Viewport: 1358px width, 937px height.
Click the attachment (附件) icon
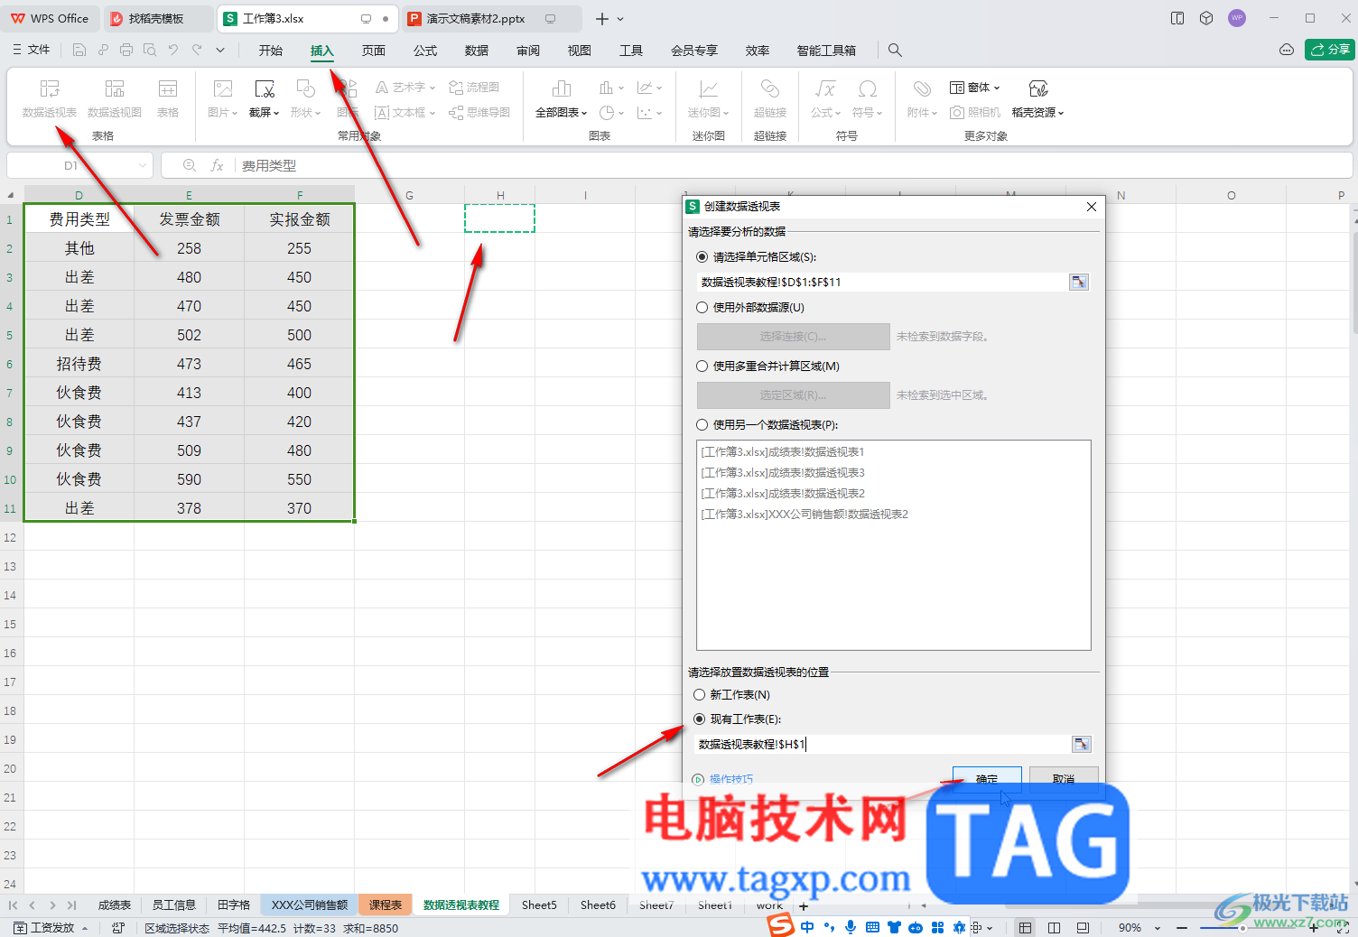(922, 97)
